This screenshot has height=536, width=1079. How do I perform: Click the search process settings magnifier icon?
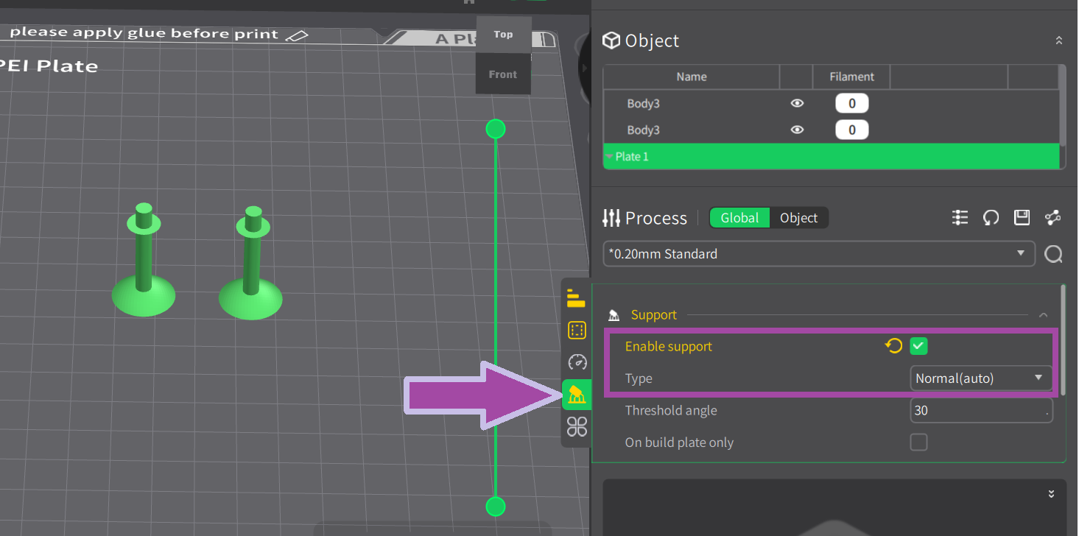point(1053,254)
